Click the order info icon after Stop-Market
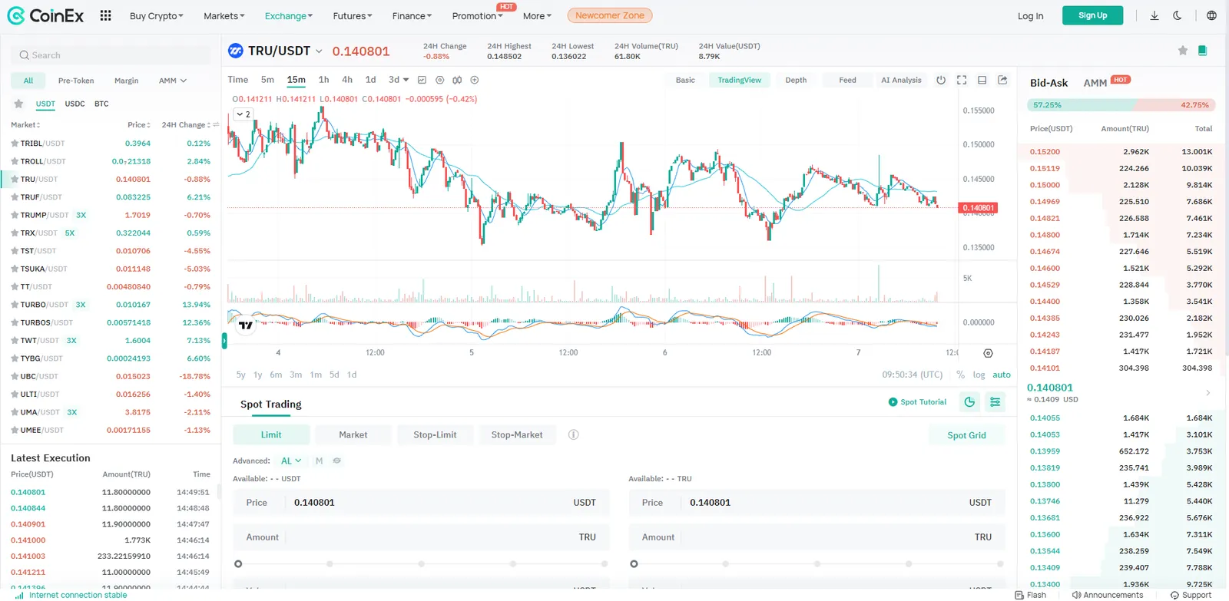This screenshot has height=601, width=1229. [573, 434]
